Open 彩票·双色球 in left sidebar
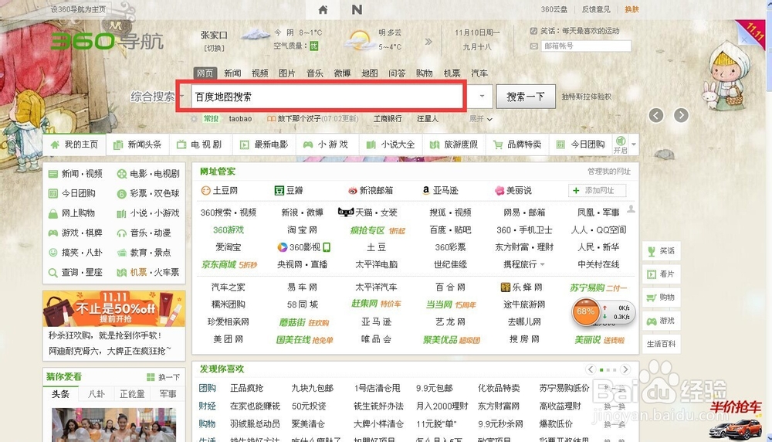Viewport: 772px width, 442px height. [148, 193]
